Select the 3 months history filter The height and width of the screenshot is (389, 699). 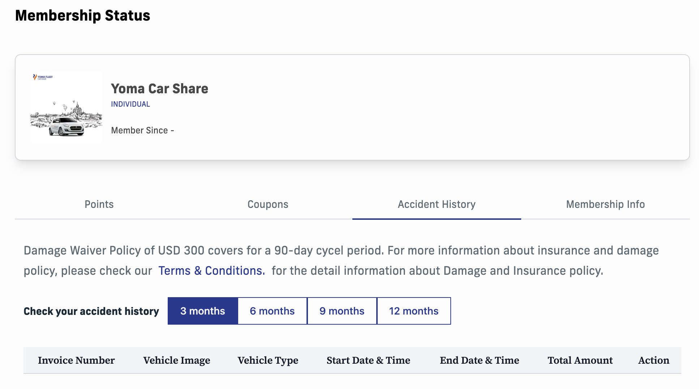pos(203,311)
